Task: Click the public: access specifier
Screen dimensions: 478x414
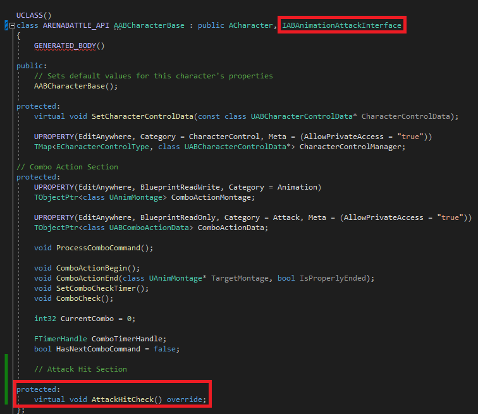Action: (x=32, y=66)
